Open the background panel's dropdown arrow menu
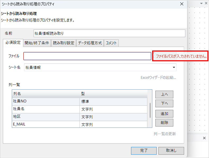209x158 pixels. 202,3
